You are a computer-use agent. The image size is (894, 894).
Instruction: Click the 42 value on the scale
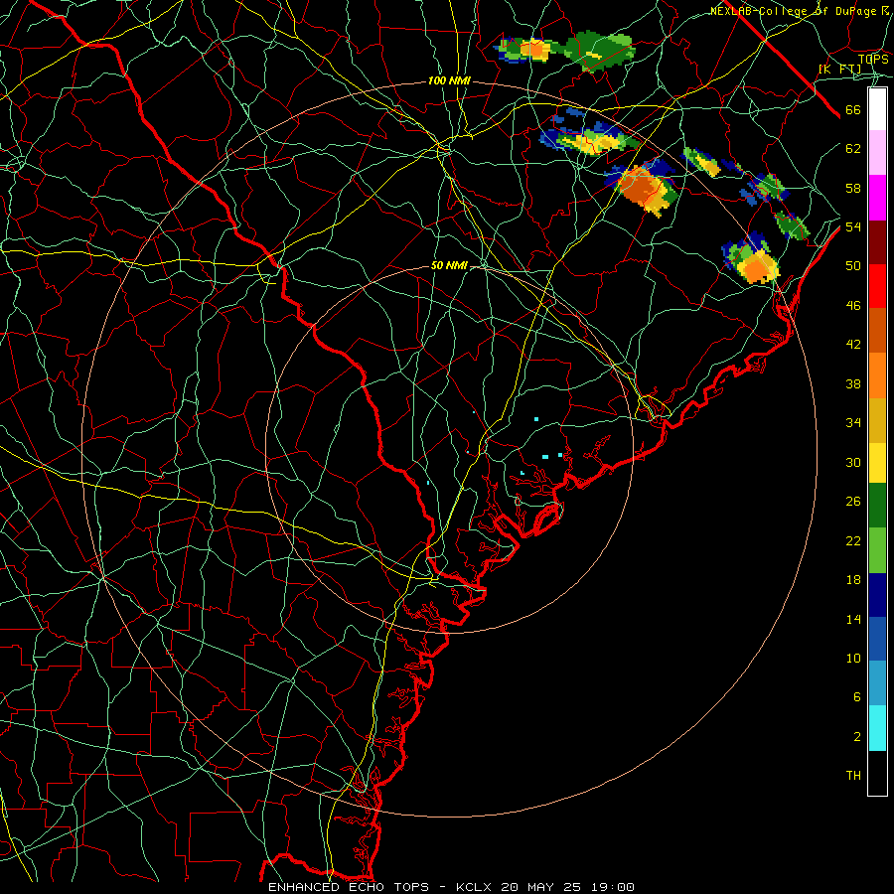(x=853, y=345)
